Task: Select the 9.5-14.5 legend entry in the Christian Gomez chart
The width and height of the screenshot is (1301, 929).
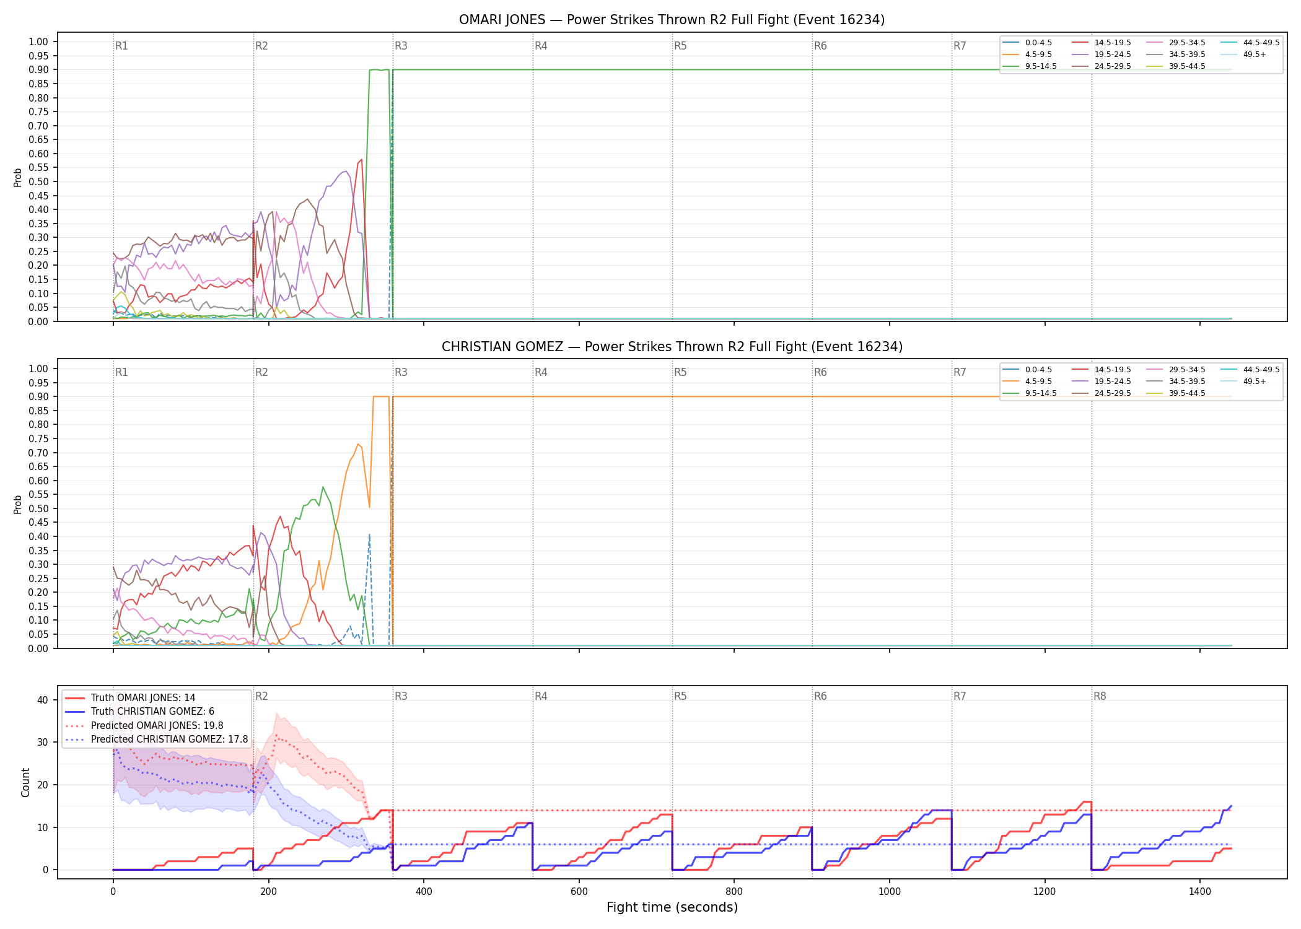Action: [1030, 393]
